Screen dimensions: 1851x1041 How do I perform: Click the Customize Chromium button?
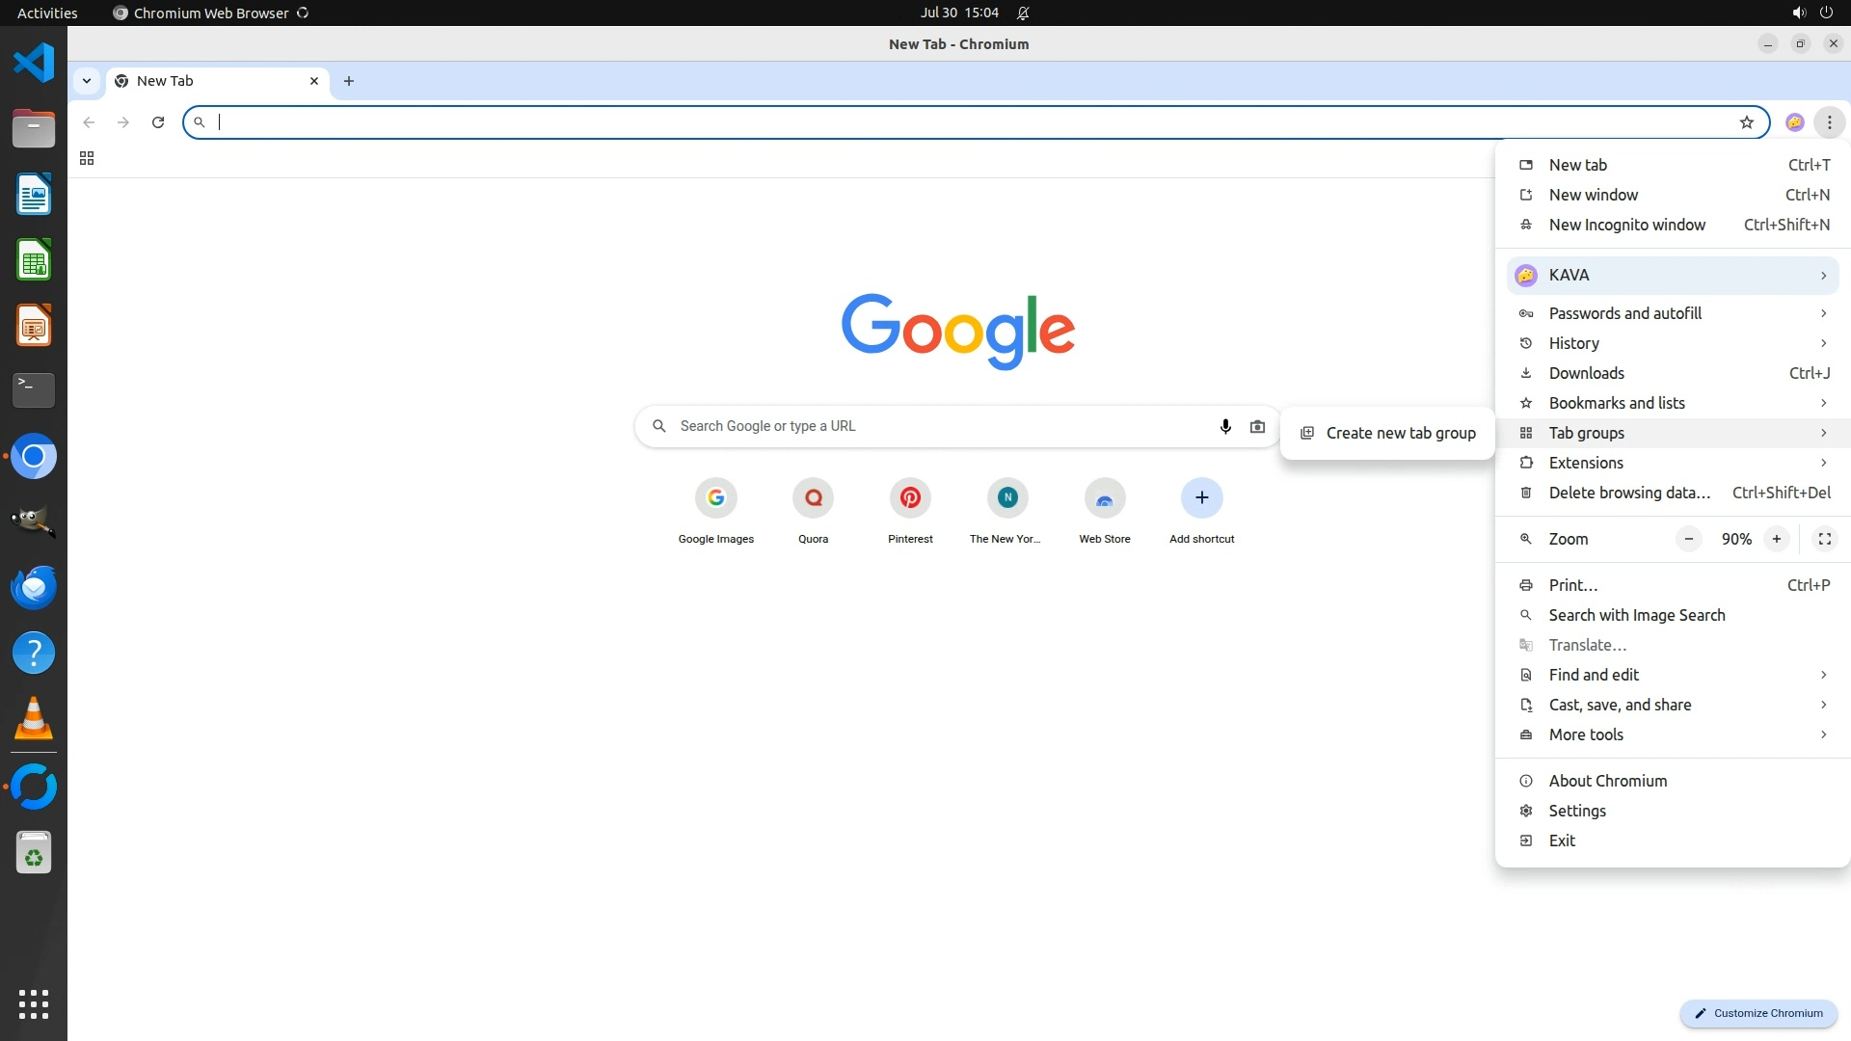(1758, 1013)
